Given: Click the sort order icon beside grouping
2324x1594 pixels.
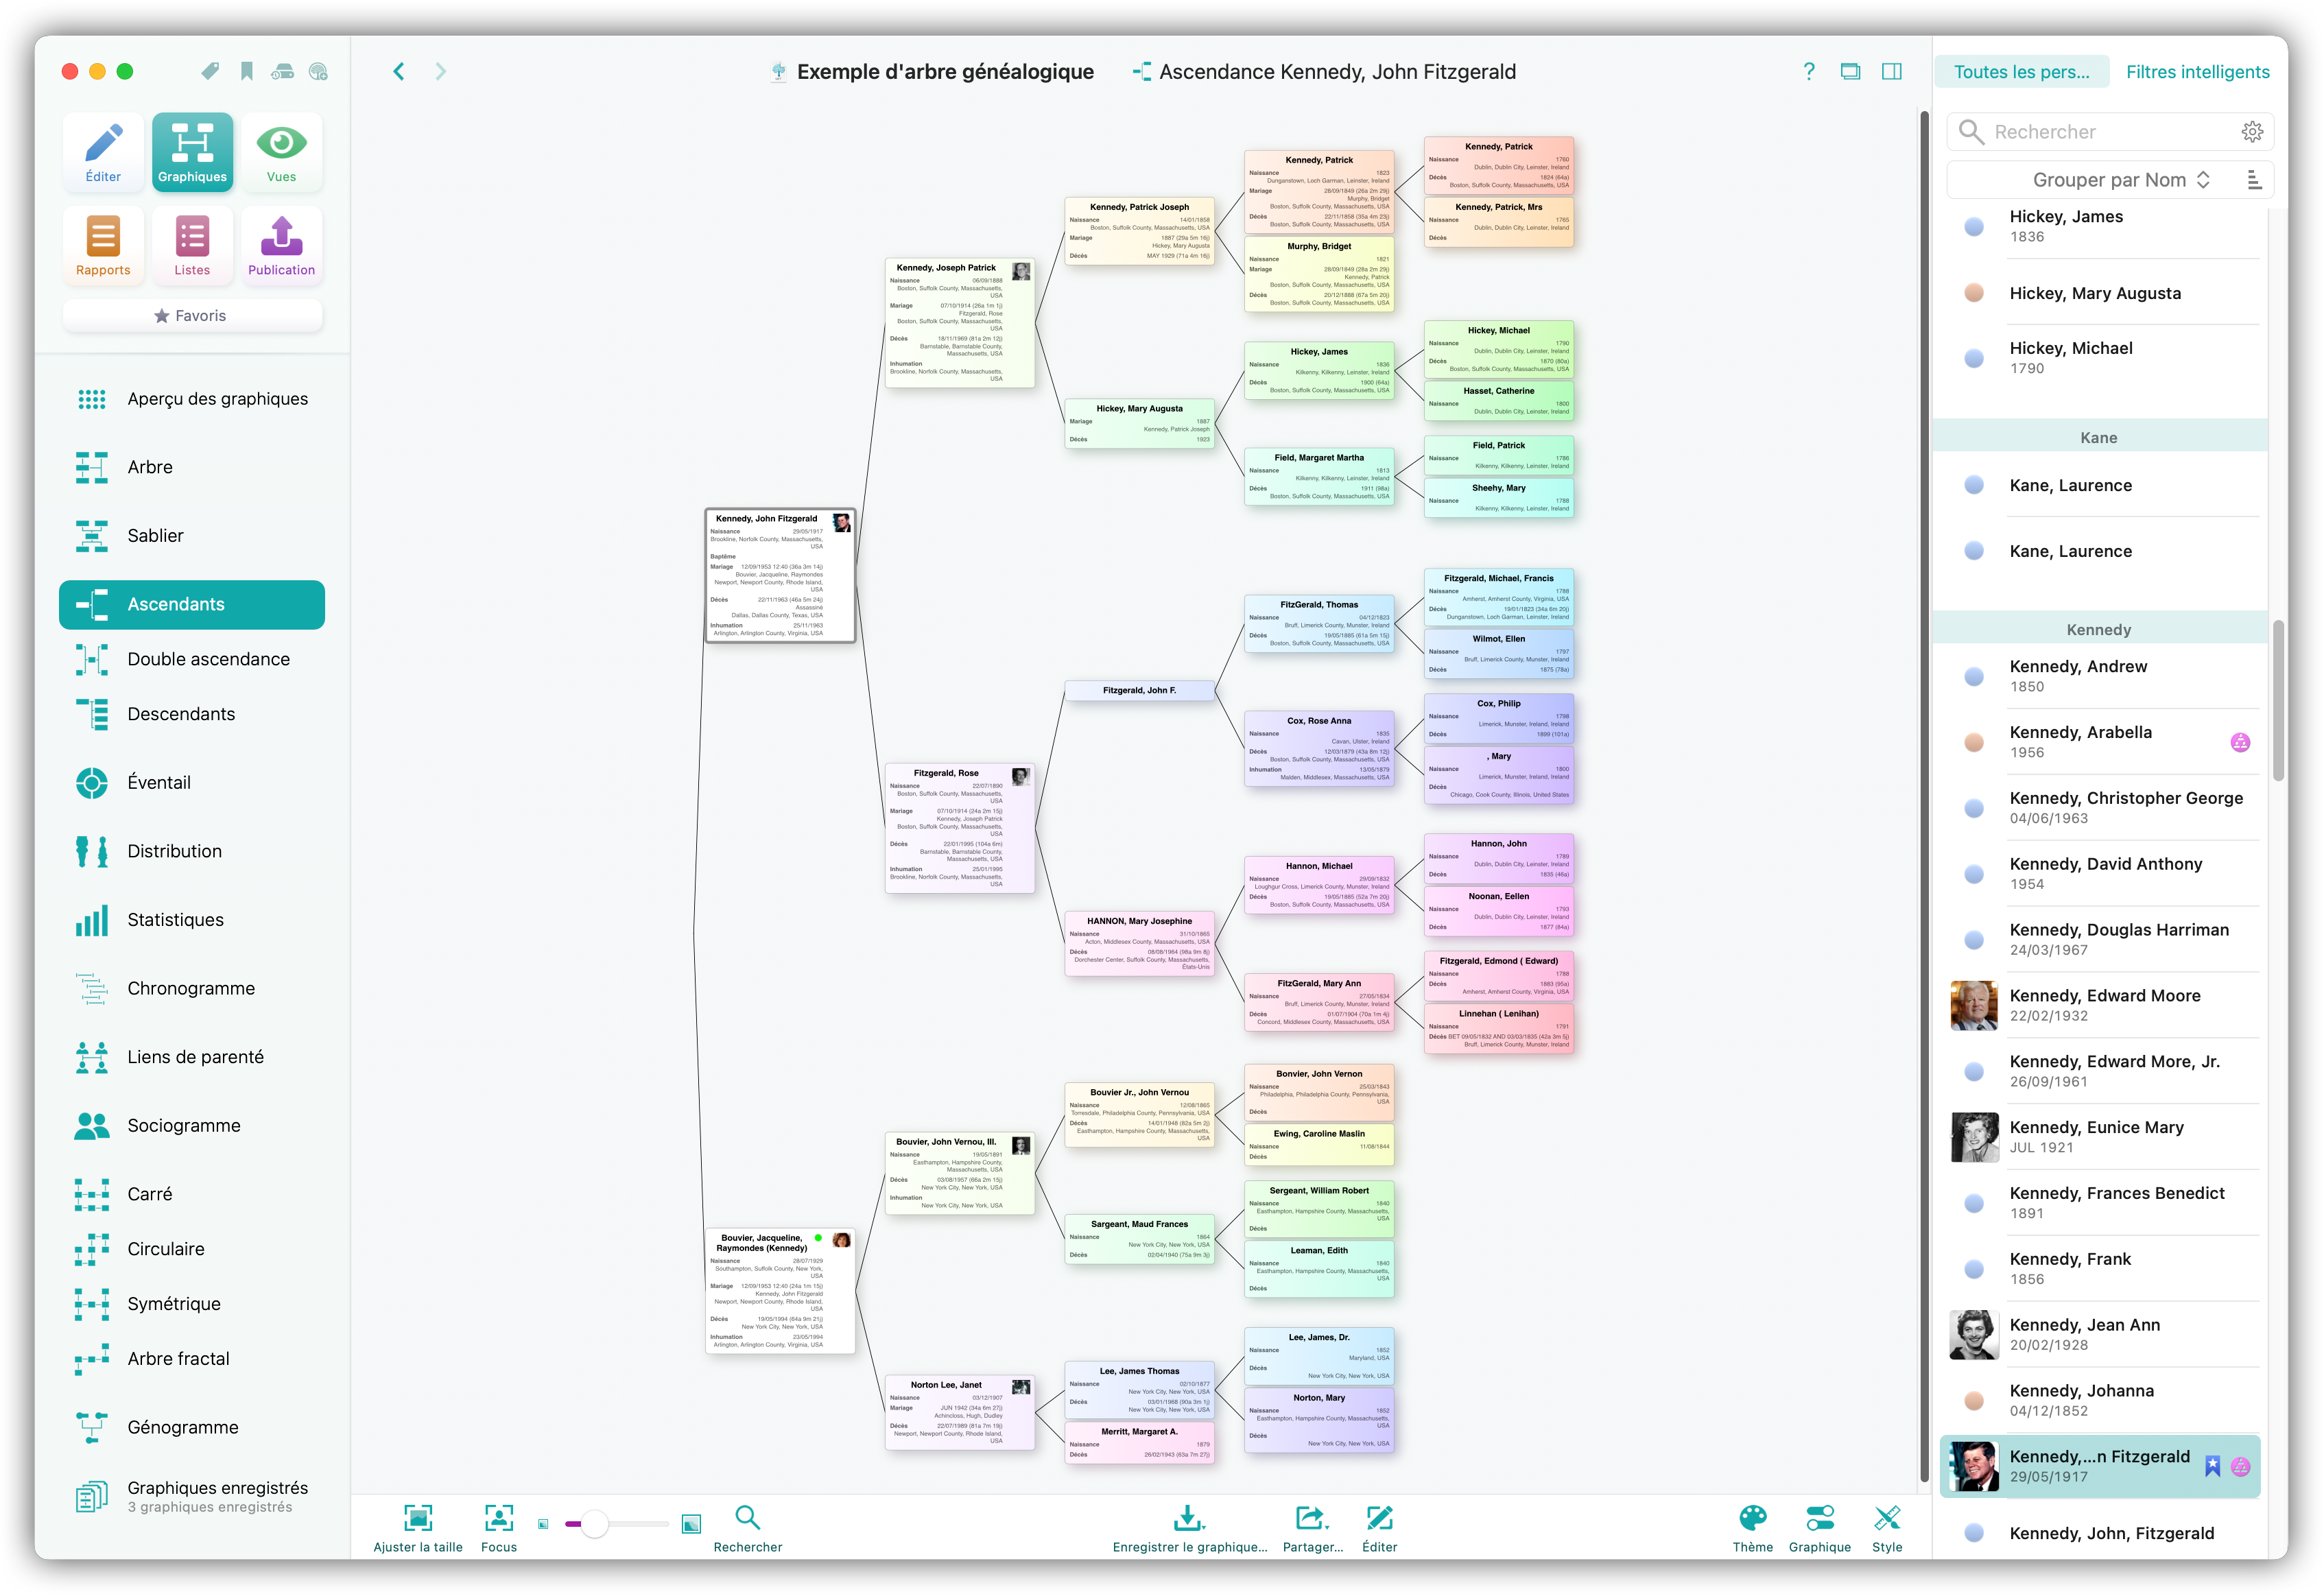Looking at the screenshot, I should point(2254,180).
